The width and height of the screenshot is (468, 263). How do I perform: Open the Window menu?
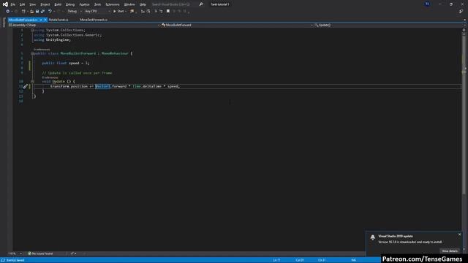point(129,4)
